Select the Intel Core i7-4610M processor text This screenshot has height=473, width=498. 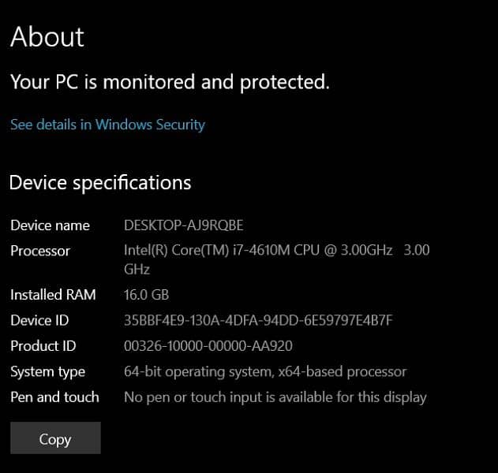276,251
